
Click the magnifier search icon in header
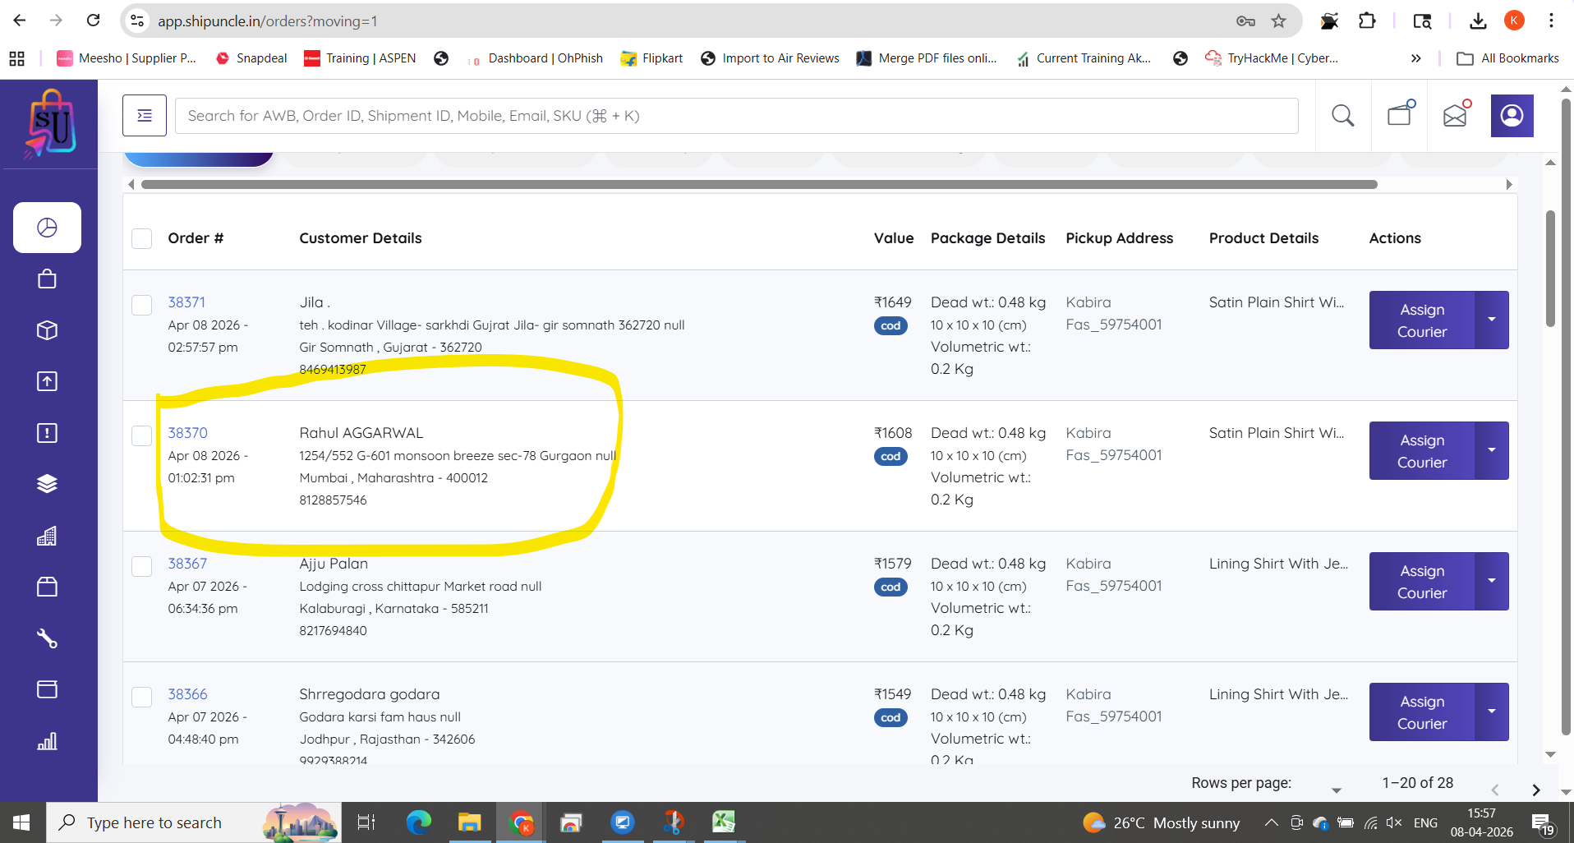click(1342, 116)
